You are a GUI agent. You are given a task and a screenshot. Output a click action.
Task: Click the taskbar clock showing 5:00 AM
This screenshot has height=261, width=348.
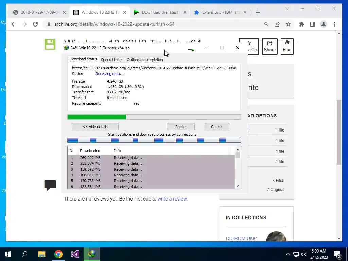319,254
